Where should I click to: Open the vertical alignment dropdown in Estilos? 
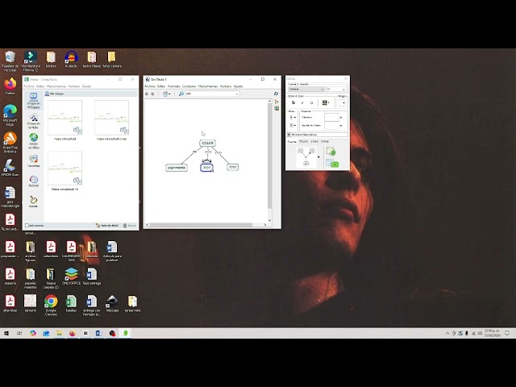pos(292,126)
